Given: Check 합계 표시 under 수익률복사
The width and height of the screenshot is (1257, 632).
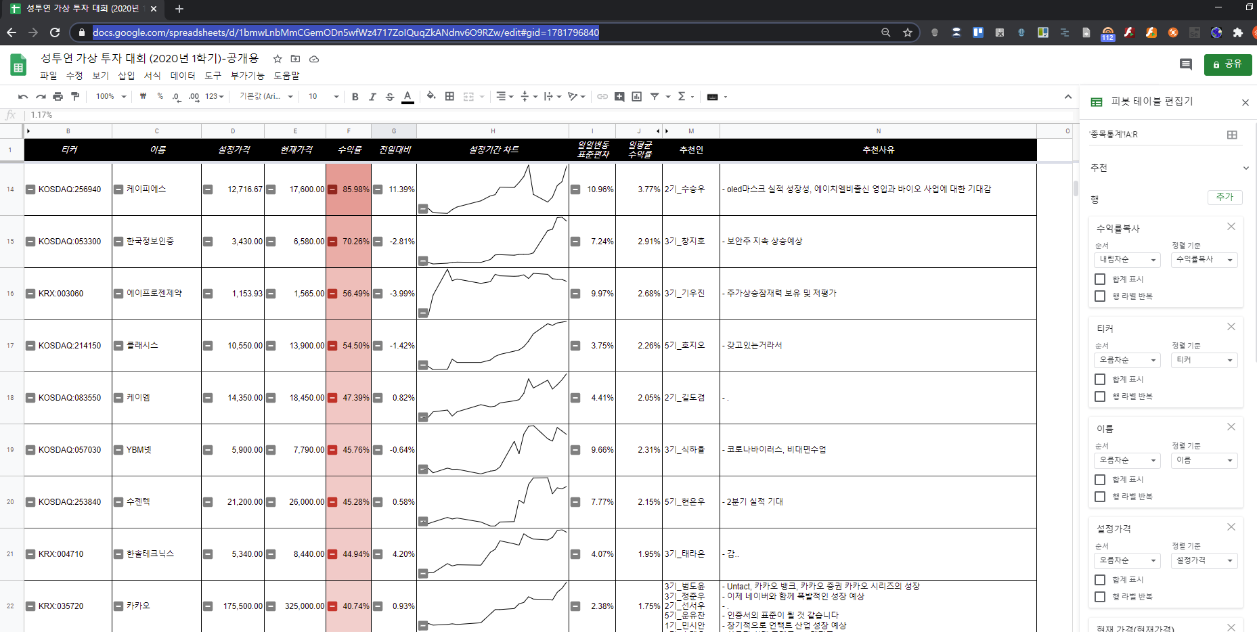Looking at the screenshot, I should coord(1100,279).
